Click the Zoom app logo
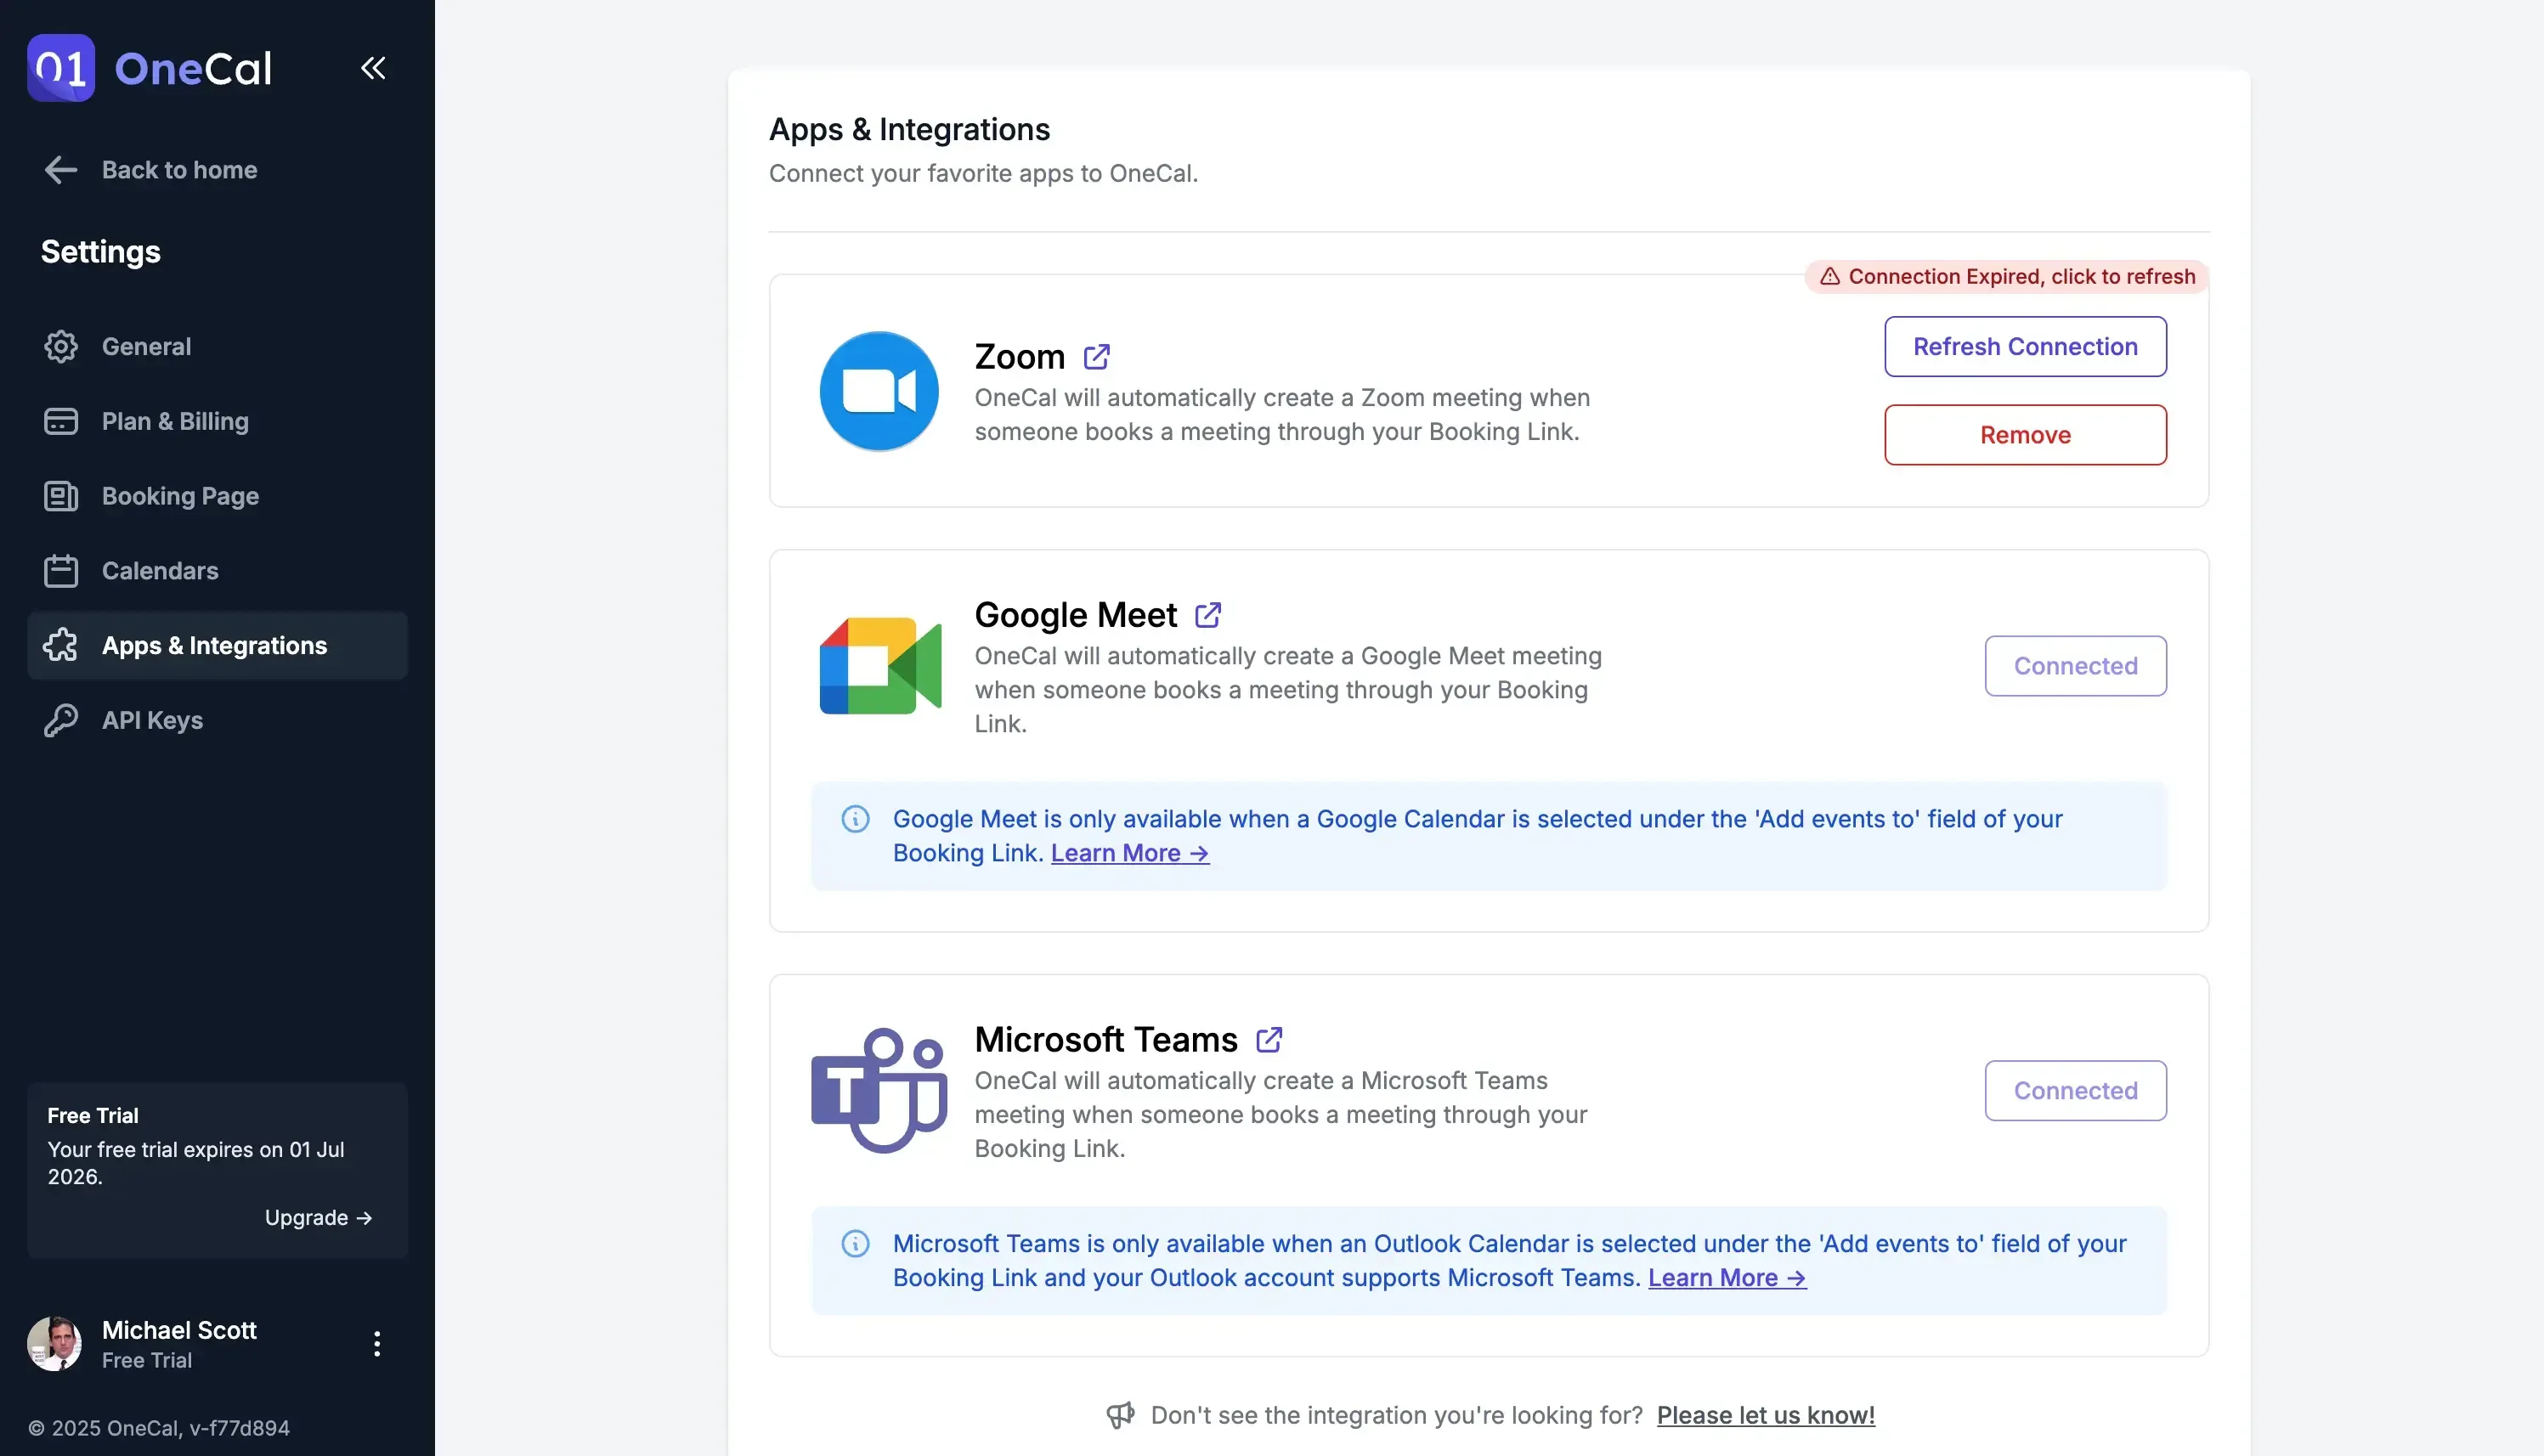2544x1456 pixels. [879, 391]
